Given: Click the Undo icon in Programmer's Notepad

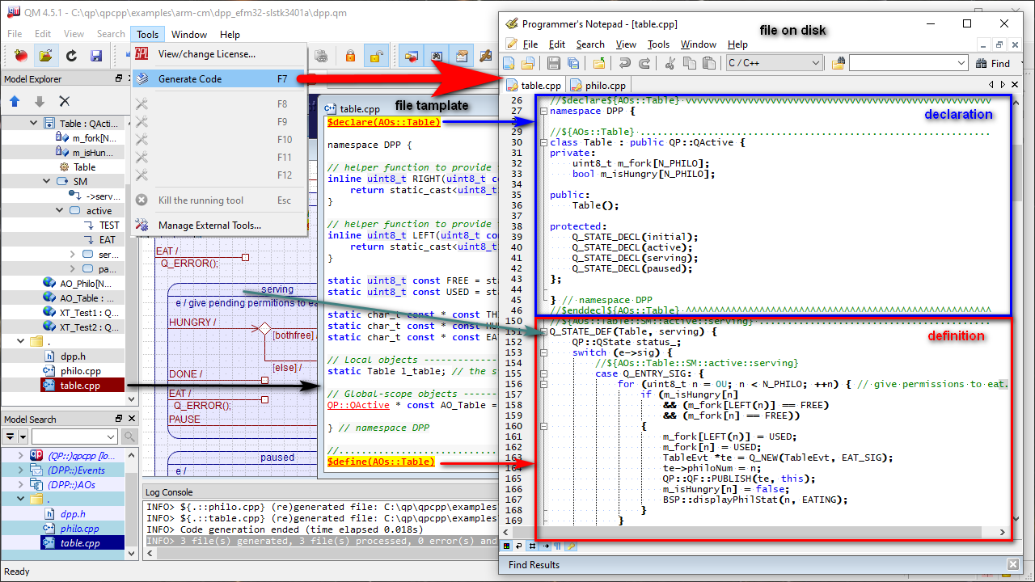Looking at the screenshot, I should (x=624, y=64).
